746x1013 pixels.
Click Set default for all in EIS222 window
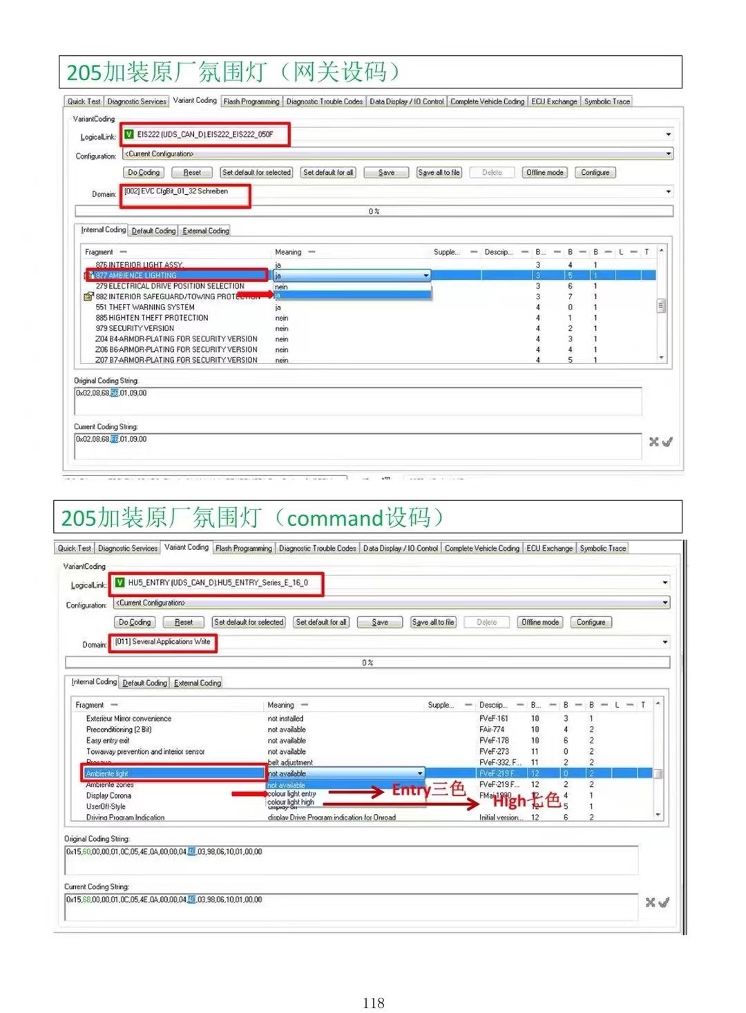(328, 173)
